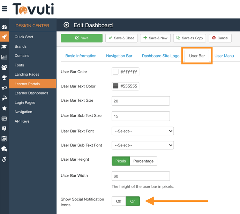Viewport: 240px width, 214px height.
Task: Open the User Bar Text Color swatch
Action: (x=116, y=86)
